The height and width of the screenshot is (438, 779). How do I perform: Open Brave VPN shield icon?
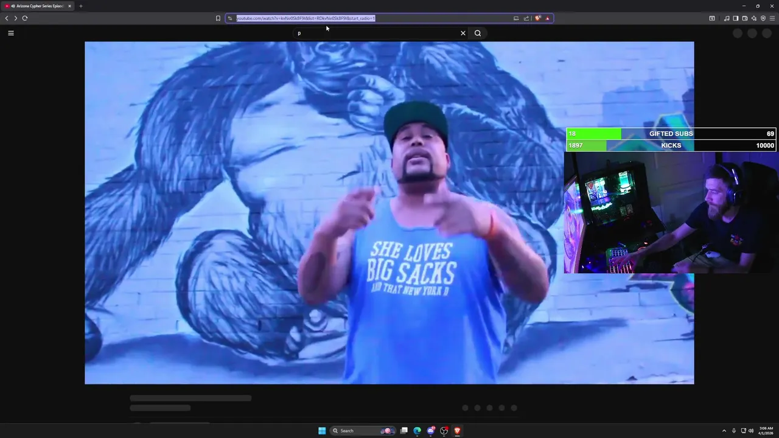point(763,18)
